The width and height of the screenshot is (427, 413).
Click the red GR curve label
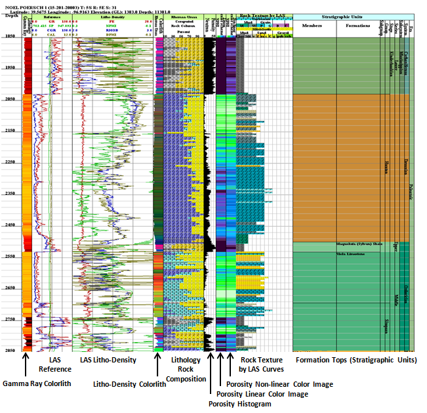tap(51, 22)
